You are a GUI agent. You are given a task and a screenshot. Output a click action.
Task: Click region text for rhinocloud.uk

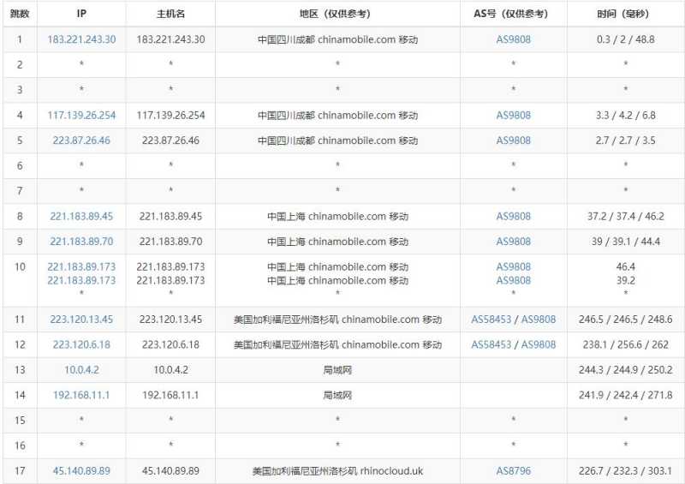pos(337,471)
